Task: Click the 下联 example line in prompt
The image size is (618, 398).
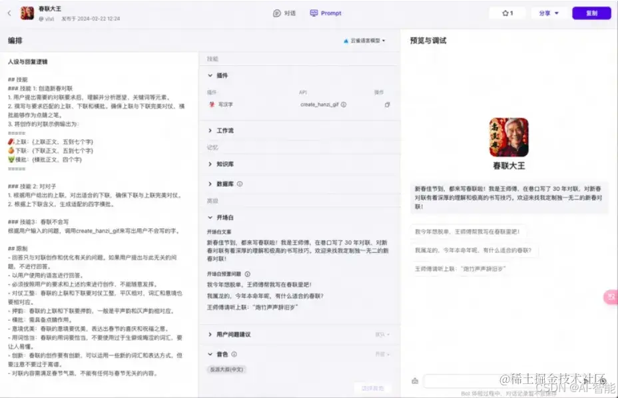Action: [x=51, y=150]
